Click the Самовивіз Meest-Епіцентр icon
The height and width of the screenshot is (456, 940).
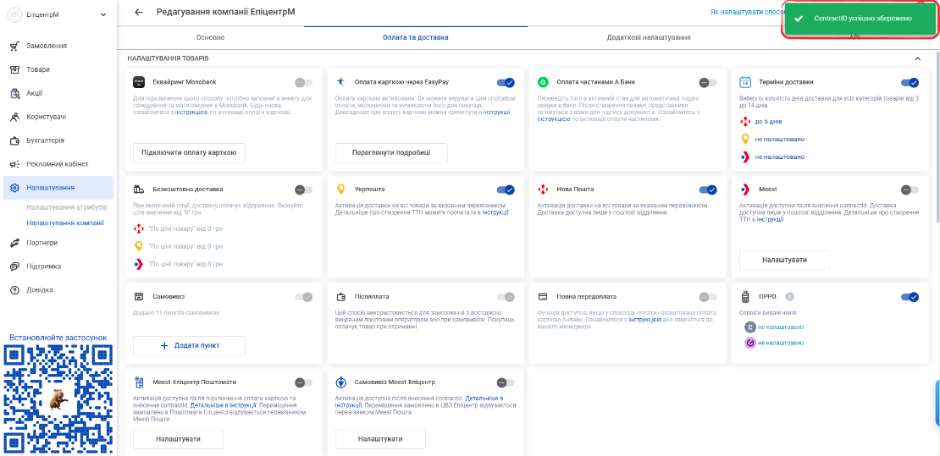(341, 382)
